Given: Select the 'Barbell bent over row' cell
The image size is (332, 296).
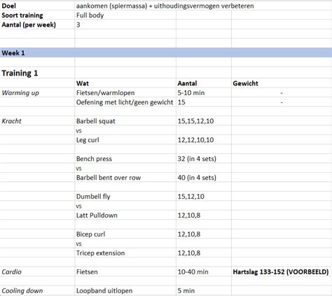Looking at the screenshot, I should (125, 178).
